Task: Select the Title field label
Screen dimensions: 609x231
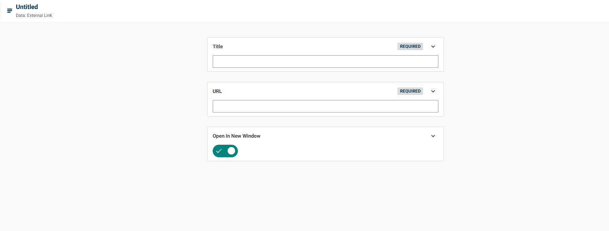Action: coord(218,47)
